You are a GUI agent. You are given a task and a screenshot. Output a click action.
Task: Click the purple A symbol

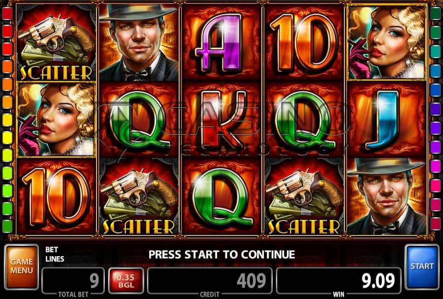[x=221, y=42]
